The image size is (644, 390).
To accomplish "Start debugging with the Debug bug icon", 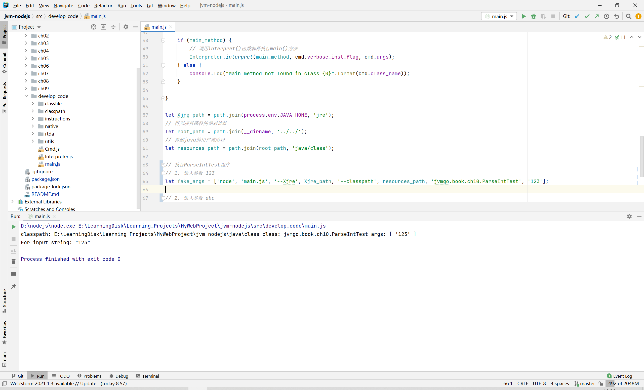I will 534,16.
